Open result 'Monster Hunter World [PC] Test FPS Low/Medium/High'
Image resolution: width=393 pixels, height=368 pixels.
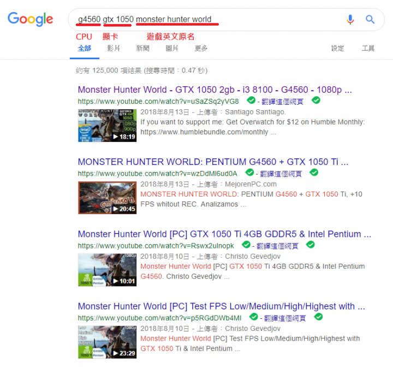pos(221,306)
